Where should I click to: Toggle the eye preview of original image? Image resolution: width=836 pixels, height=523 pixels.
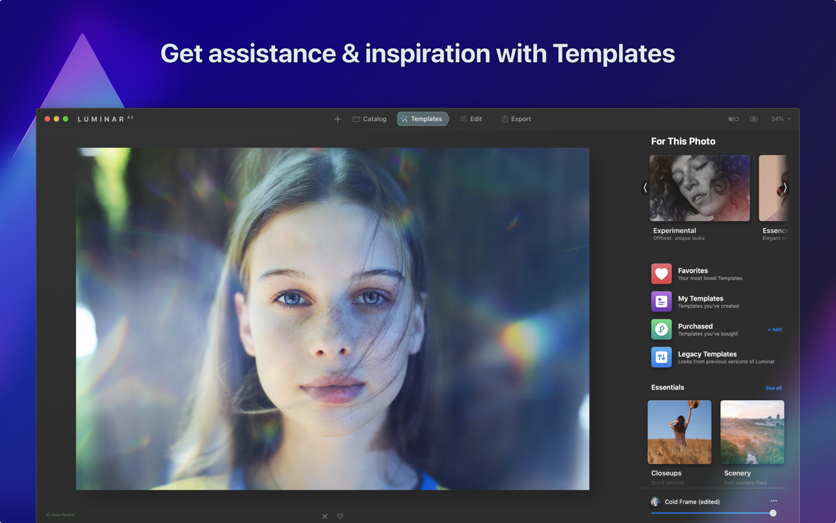(753, 119)
